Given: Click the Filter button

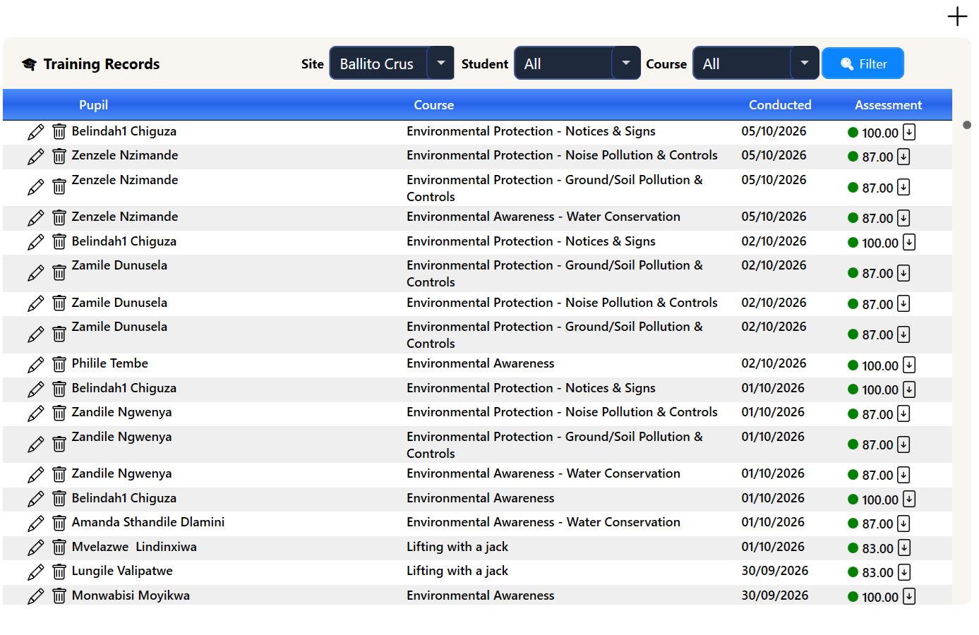Looking at the screenshot, I should click(x=863, y=64).
